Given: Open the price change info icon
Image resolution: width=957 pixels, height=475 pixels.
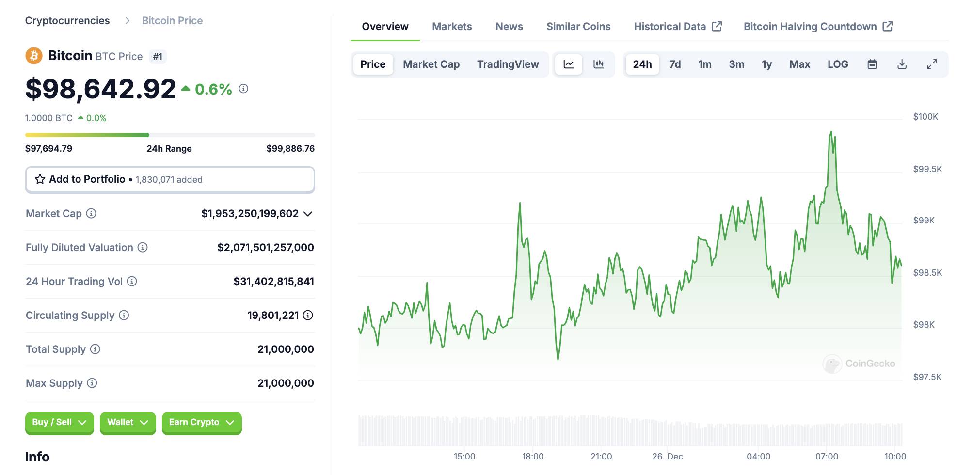Looking at the screenshot, I should [244, 89].
